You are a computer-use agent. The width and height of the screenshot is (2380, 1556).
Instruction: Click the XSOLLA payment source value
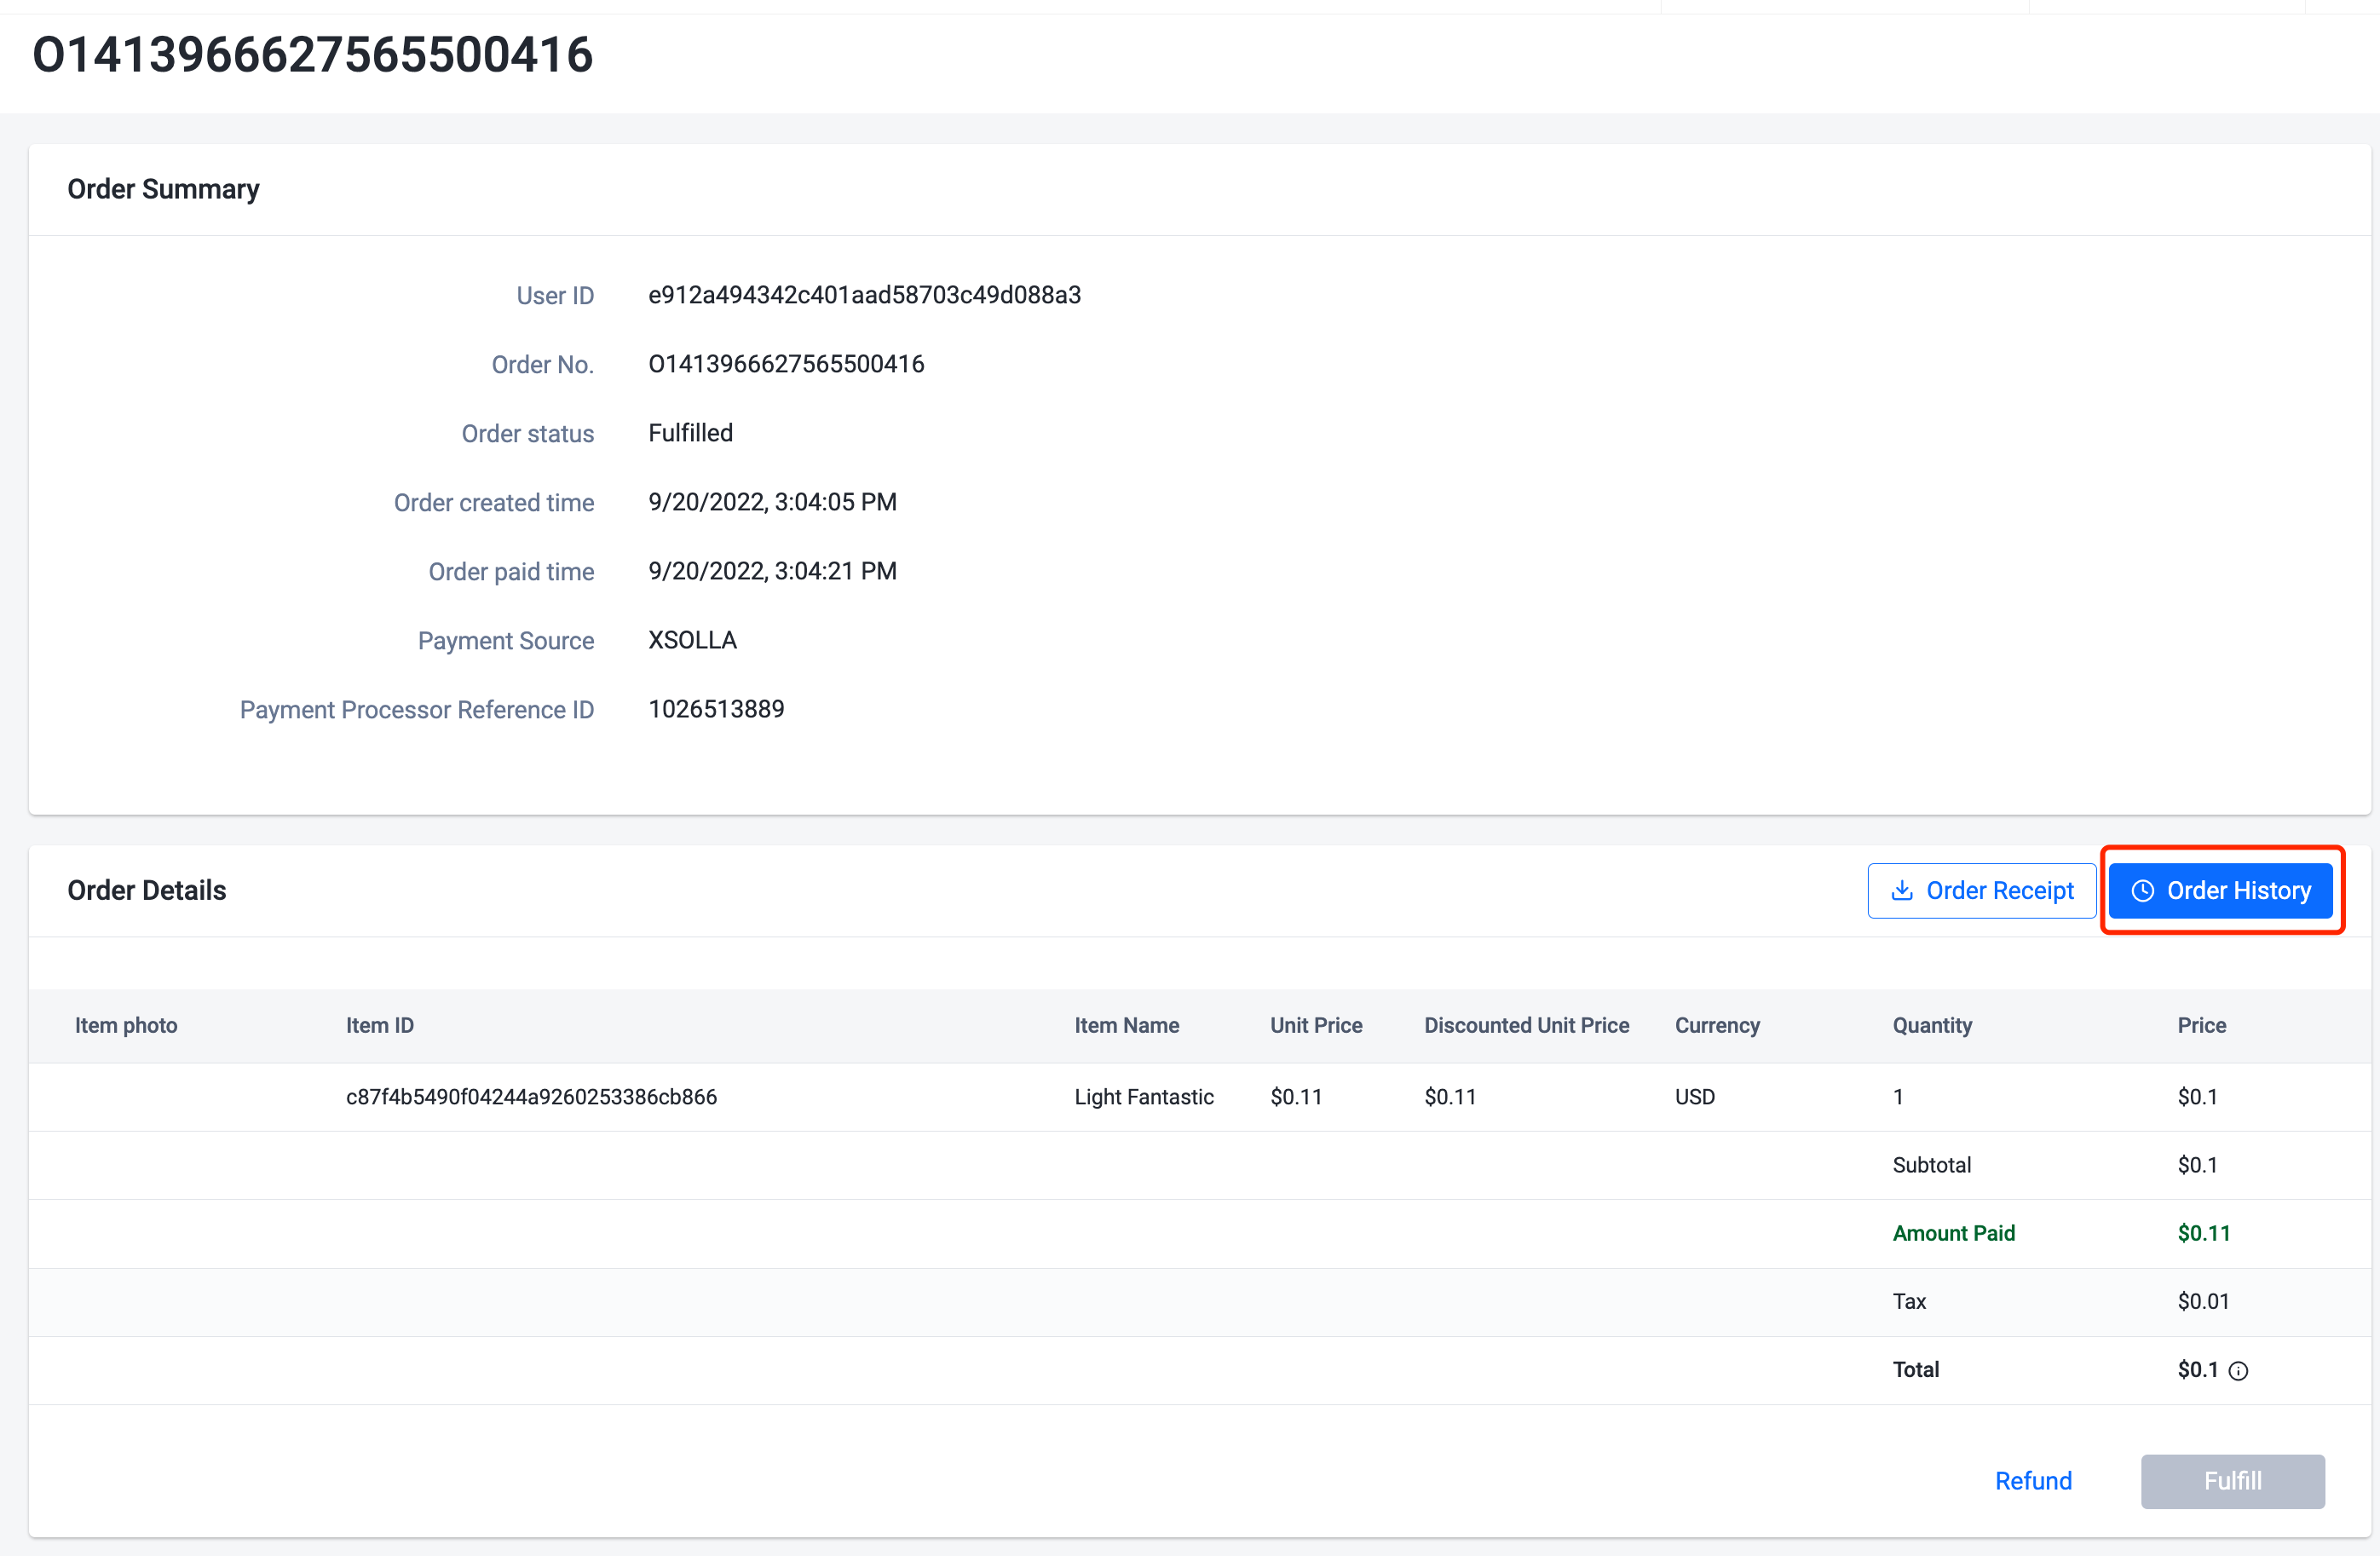coord(692,640)
